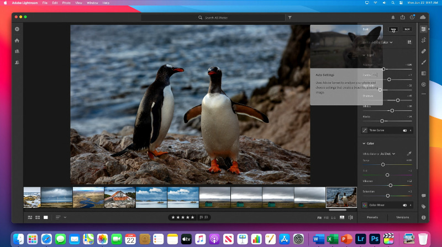Select the winding river landscape thumbnail
Image resolution: width=442 pixels, height=247 pixels.
pyautogui.click(x=88, y=197)
